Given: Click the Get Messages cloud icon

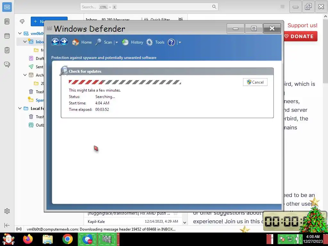Looking at the screenshot, I should tap(22, 21).
